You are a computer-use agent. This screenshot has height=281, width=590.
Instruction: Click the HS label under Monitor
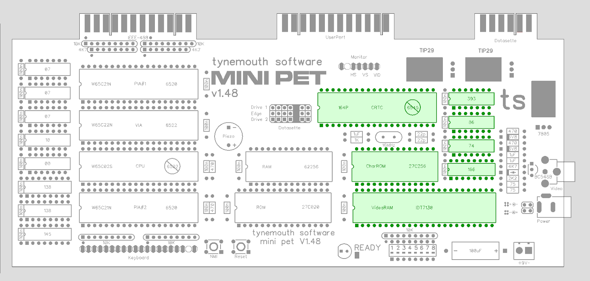pyautogui.click(x=353, y=75)
